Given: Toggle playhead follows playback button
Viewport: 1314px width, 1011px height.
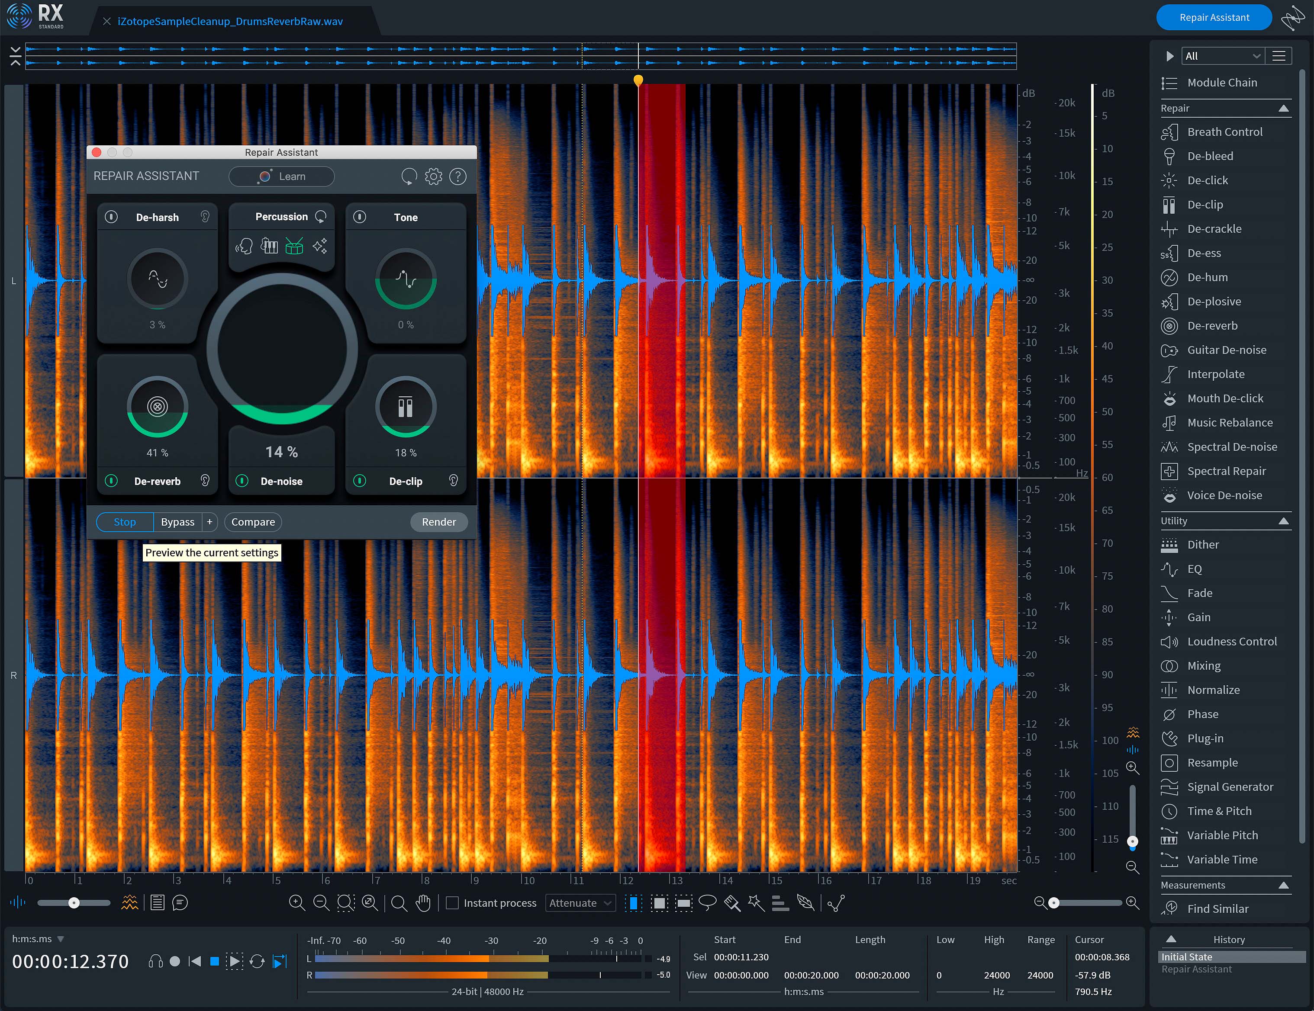Looking at the screenshot, I should point(280,961).
